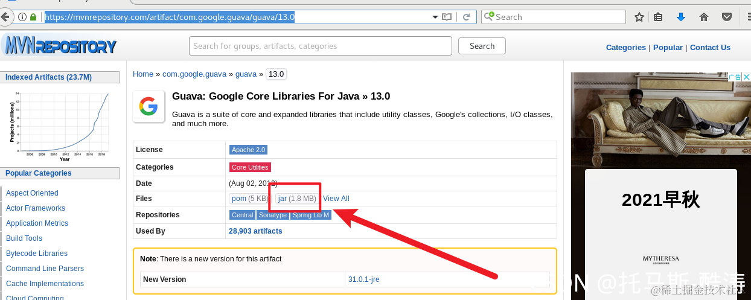Image resolution: width=751 pixels, height=300 pixels.
Task: Click the Pocket icon in toolbar
Action: tap(727, 17)
